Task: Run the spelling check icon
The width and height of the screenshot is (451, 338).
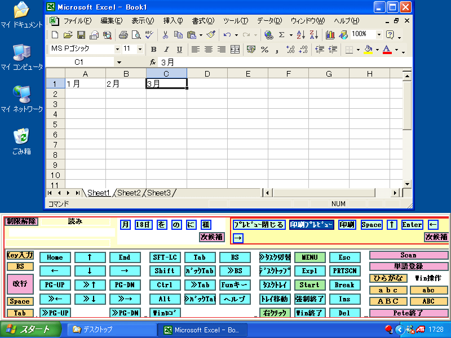Action: pyautogui.click(x=149, y=35)
